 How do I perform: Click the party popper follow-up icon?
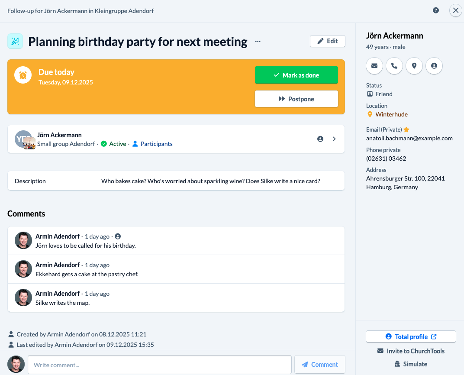[15, 42]
